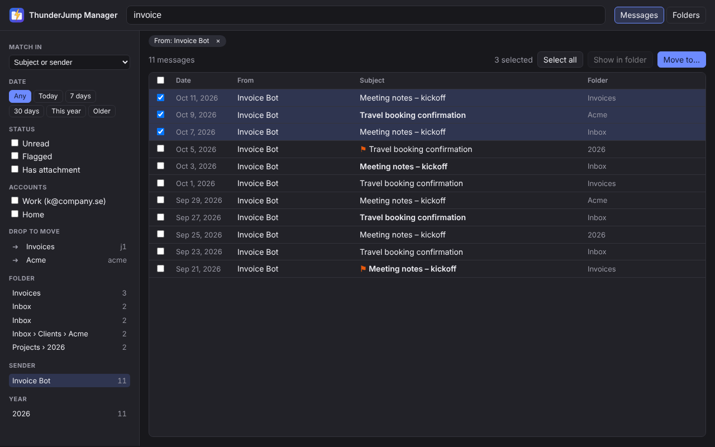Check the Oct 5, 2026 message checkbox

tap(161, 149)
